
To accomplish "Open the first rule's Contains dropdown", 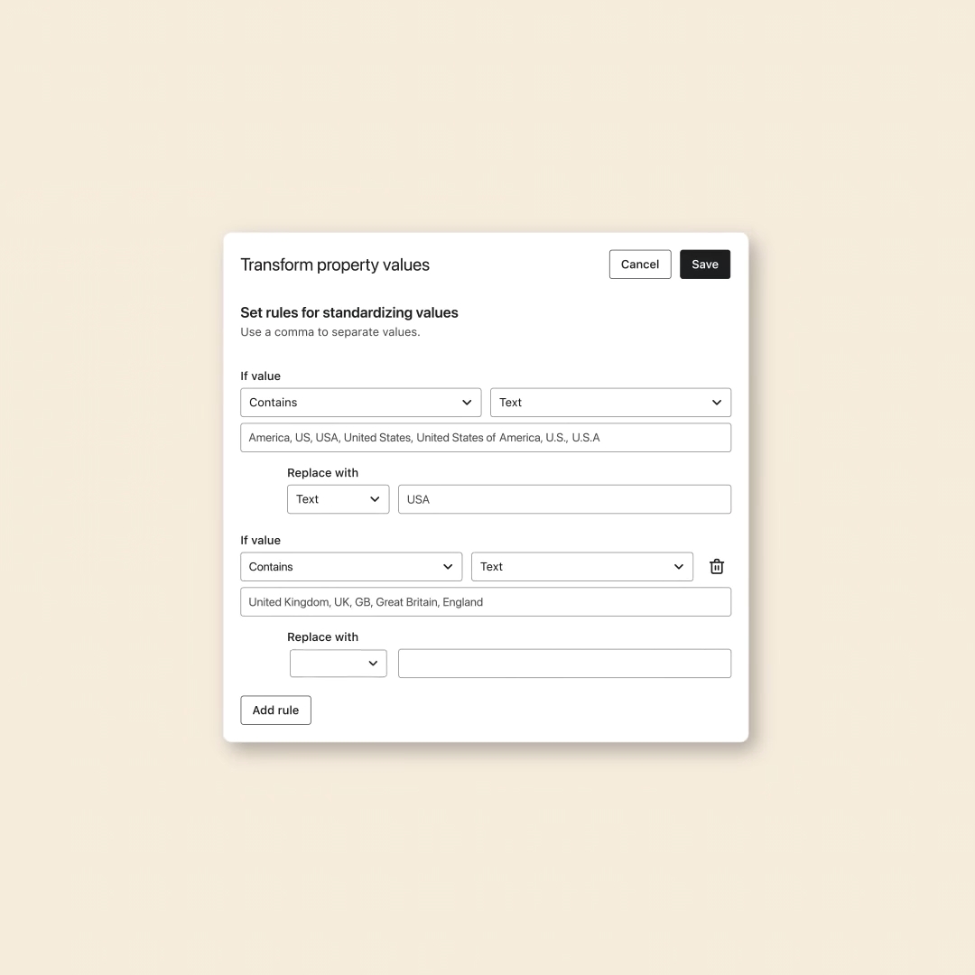I will point(360,403).
